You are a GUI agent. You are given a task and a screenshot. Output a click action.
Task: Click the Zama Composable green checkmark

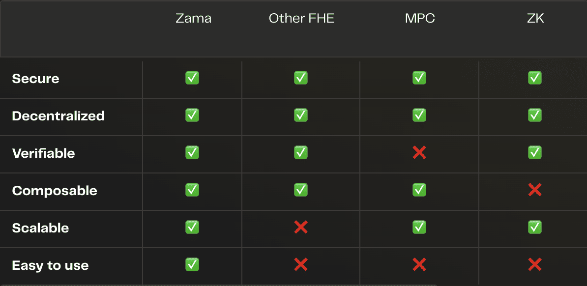tap(192, 190)
